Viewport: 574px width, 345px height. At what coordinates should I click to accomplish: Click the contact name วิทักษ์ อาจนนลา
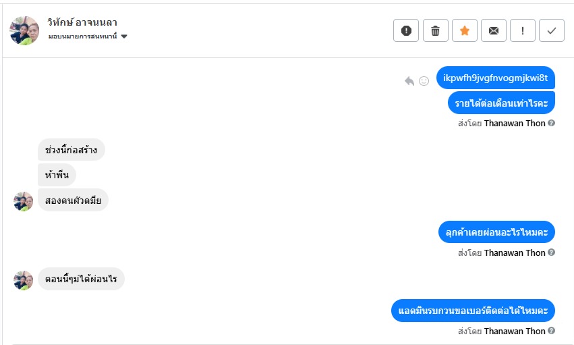coord(83,23)
